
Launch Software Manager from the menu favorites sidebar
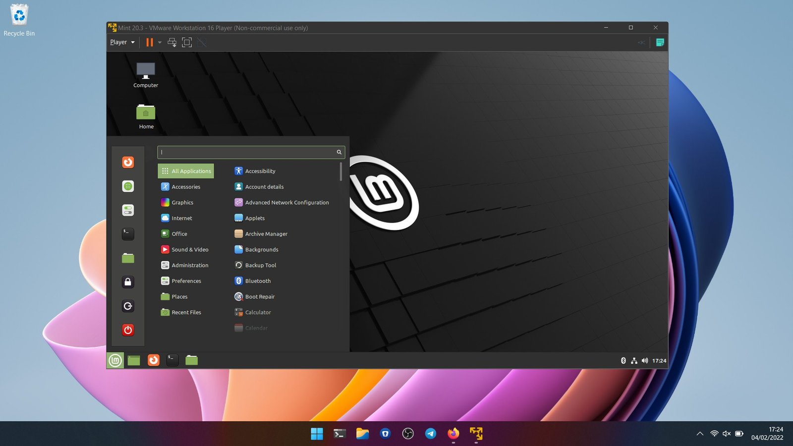(x=128, y=186)
